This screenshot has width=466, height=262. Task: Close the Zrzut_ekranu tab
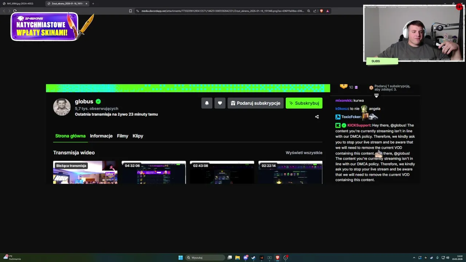tap(86, 4)
